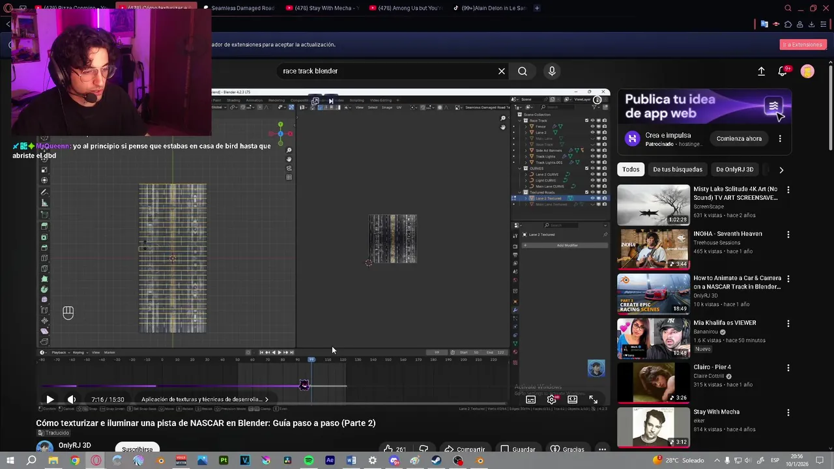Open the Mia Khalifa as VIEWER thumbnail
834x469 pixels.
[654, 338]
